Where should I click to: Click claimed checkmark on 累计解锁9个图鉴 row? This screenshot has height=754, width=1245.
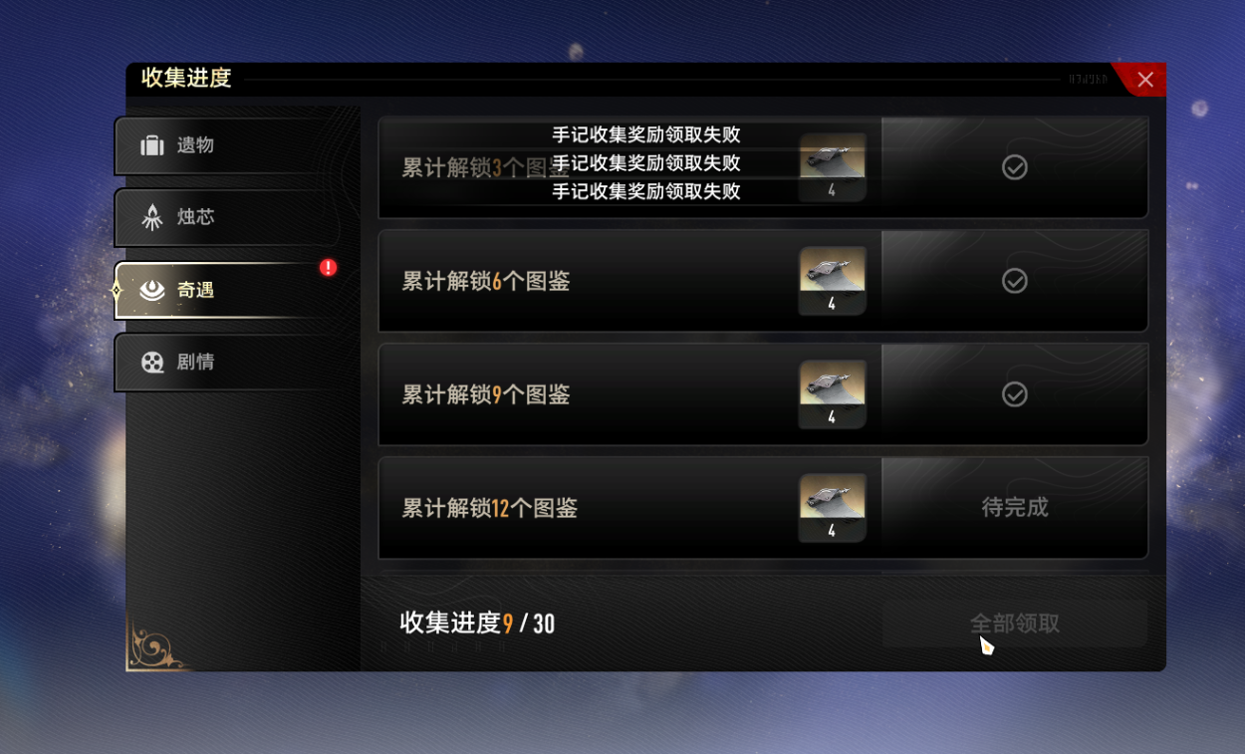pyautogui.click(x=1014, y=394)
